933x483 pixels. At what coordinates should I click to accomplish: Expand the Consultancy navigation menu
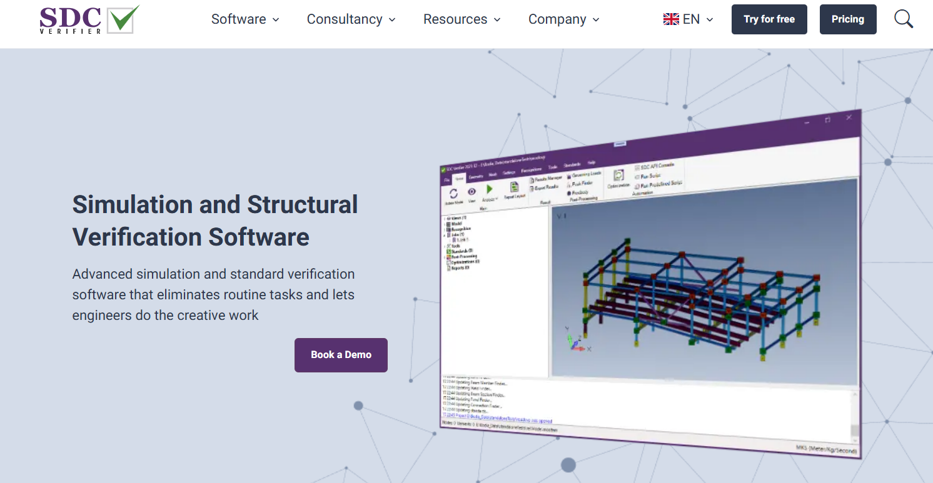pyautogui.click(x=351, y=19)
